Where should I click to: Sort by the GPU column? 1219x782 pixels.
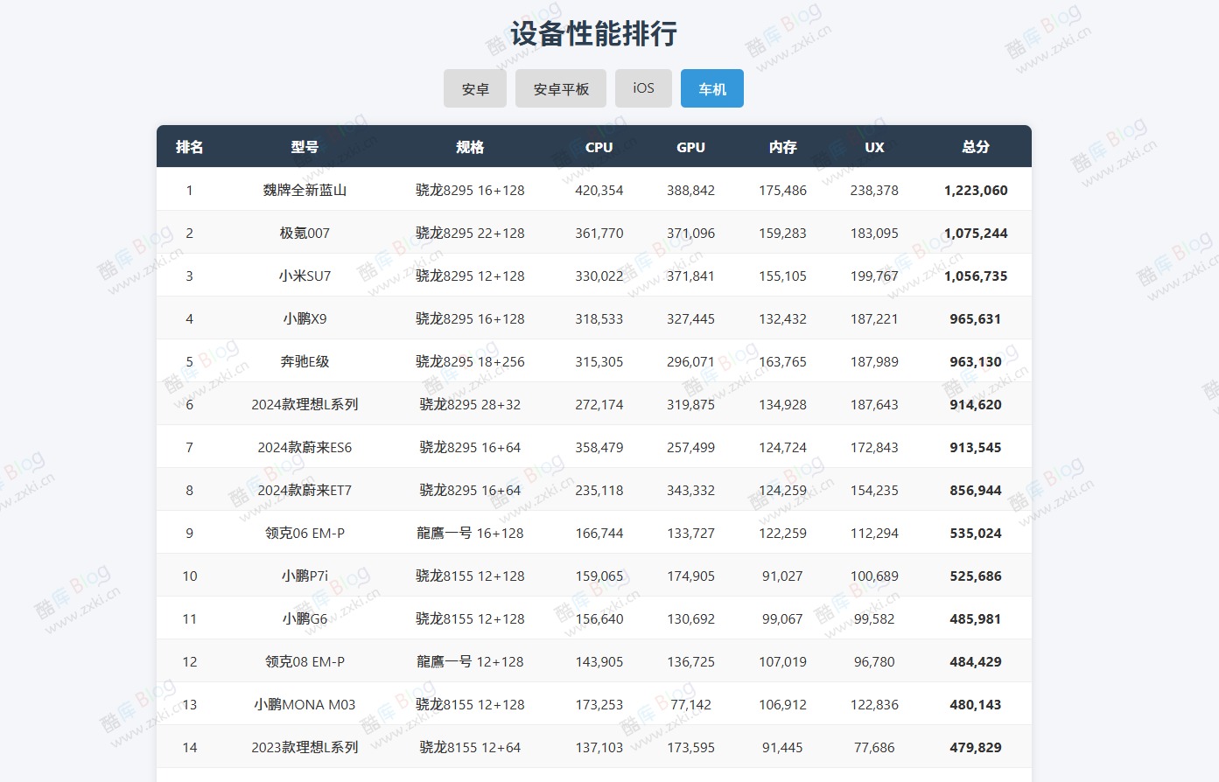pyautogui.click(x=690, y=147)
